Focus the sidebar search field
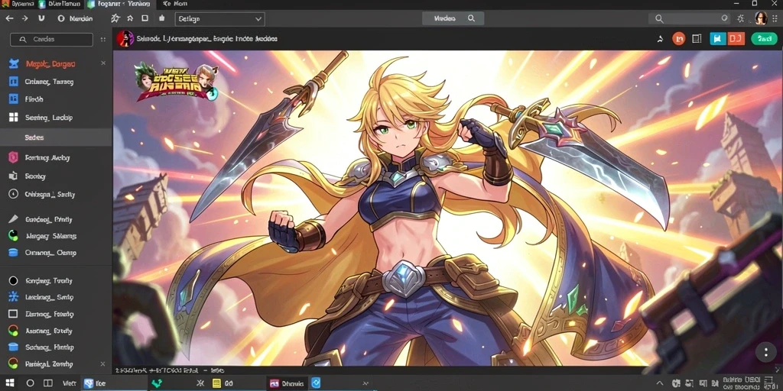This screenshot has width=783, height=391. [x=51, y=40]
